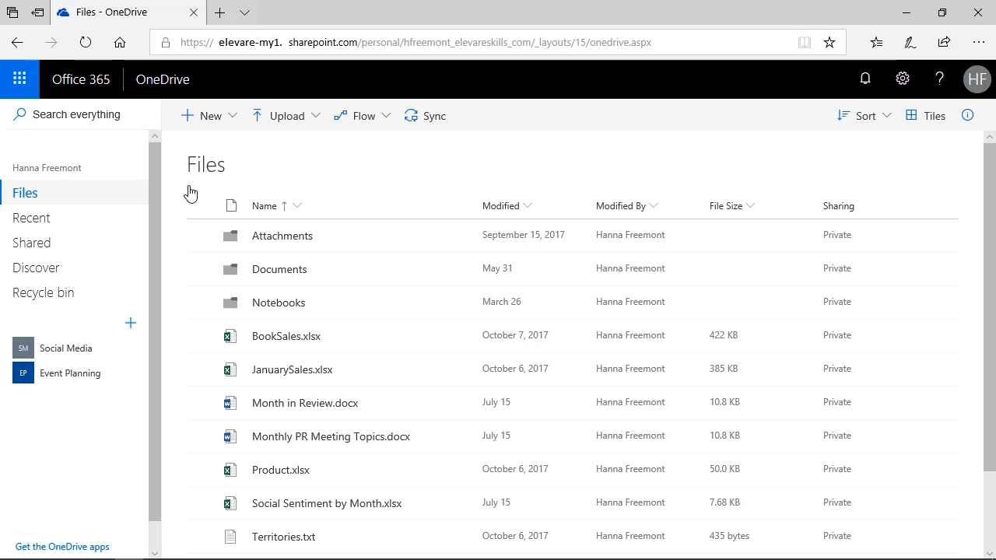
Task: Click the help question mark icon
Action: tap(939, 79)
